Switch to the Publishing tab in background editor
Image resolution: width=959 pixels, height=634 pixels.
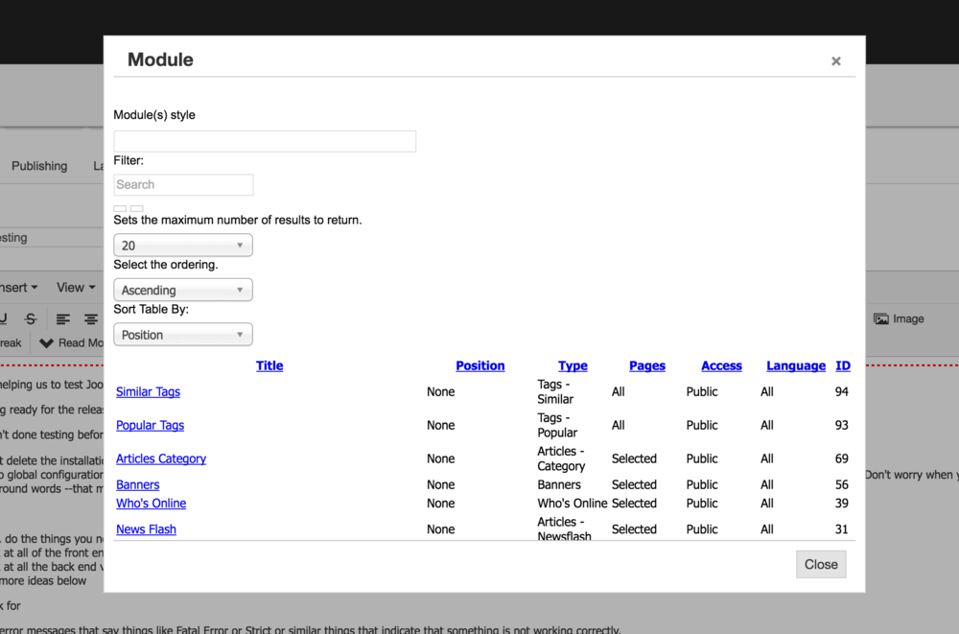pos(39,166)
